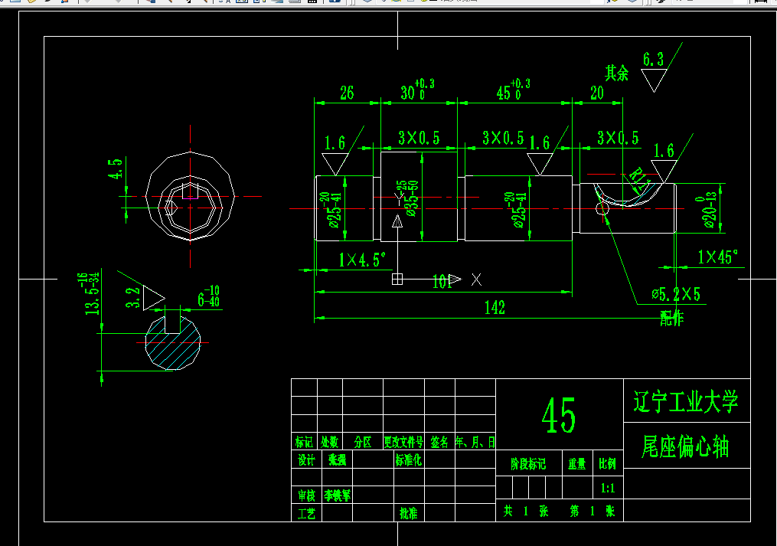Click the 重量 cell
This screenshot has width=777, height=546.
(577, 463)
